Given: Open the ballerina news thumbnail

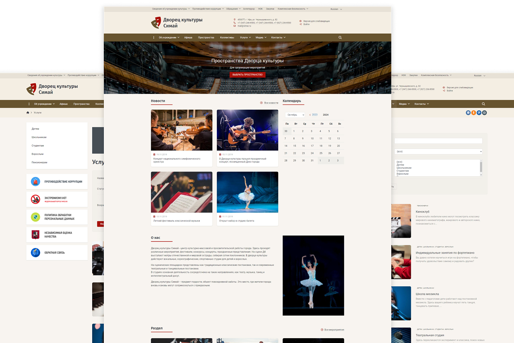Looking at the screenshot, I should click(247, 192).
